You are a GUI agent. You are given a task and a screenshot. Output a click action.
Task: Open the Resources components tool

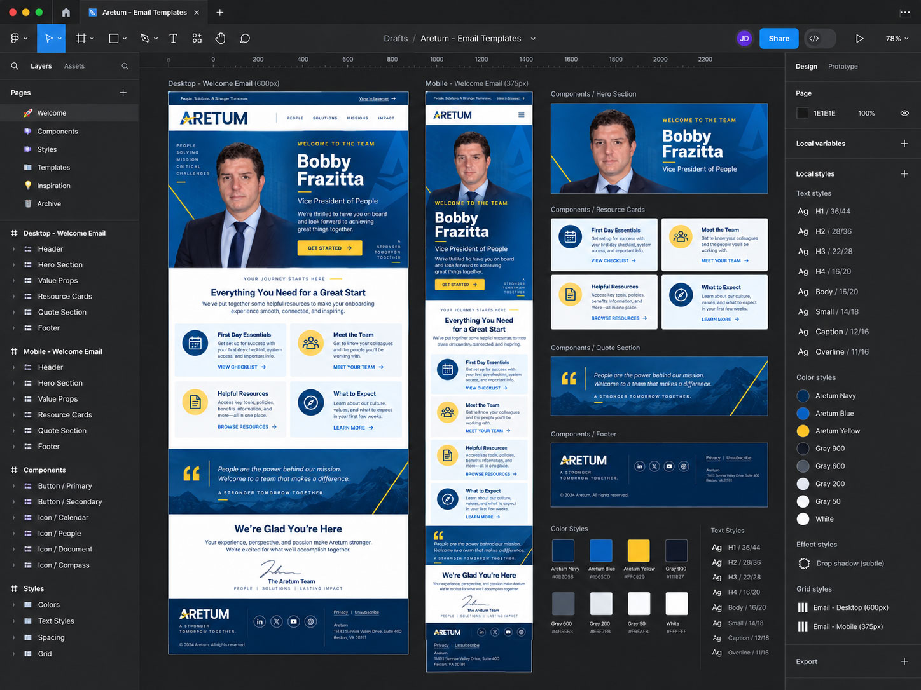click(197, 38)
